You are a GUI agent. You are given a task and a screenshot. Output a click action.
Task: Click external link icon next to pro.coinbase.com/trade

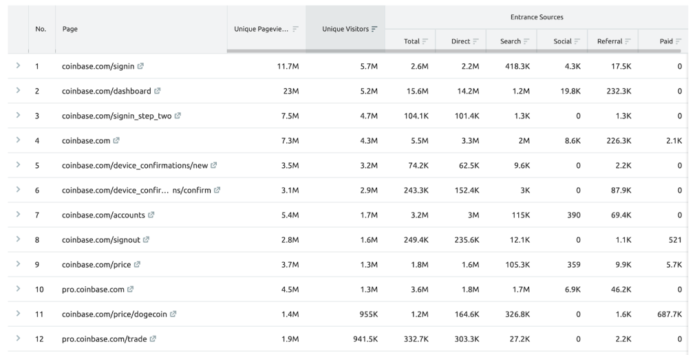(153, 338)
